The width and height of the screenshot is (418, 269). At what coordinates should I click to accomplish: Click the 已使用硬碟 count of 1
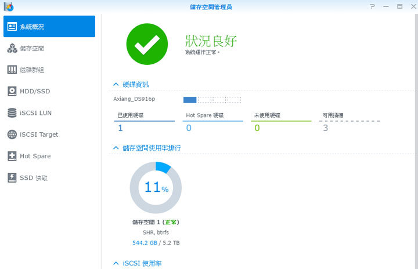(x=120, y=128)
